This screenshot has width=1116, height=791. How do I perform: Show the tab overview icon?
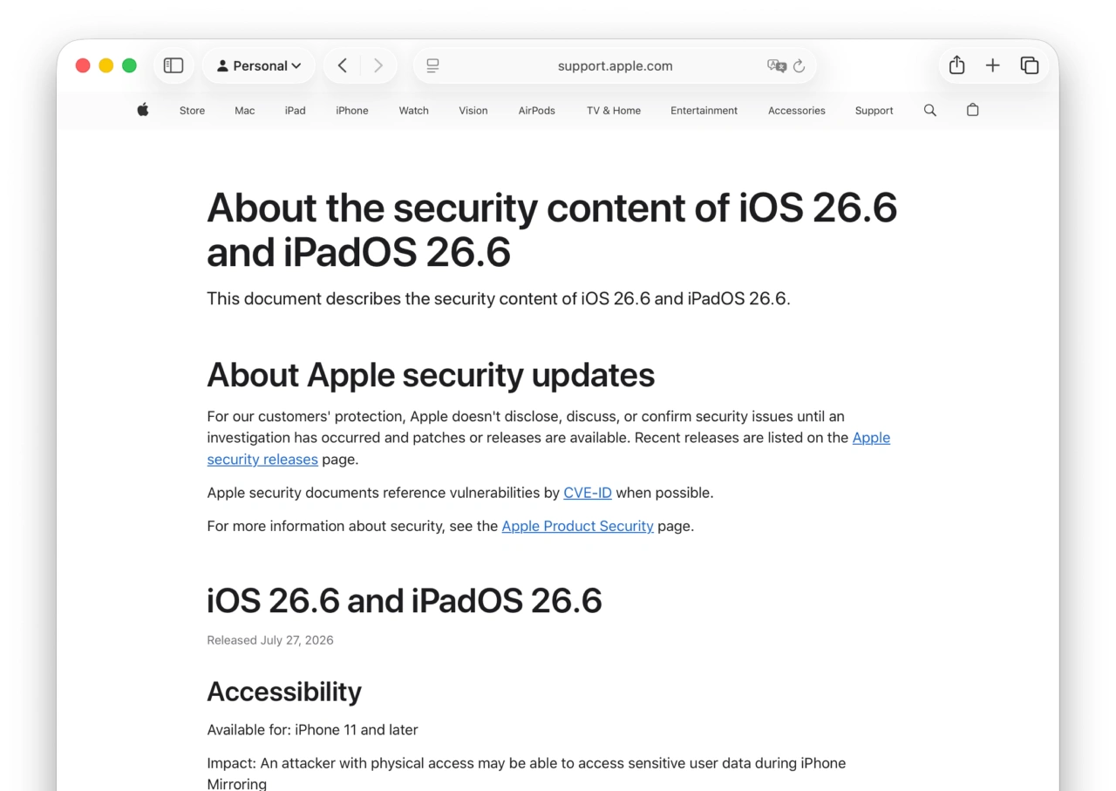(1030, 65)
